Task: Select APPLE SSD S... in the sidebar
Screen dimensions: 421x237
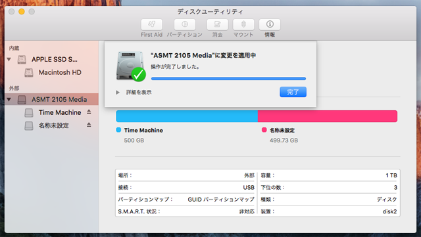Action: 55,59
